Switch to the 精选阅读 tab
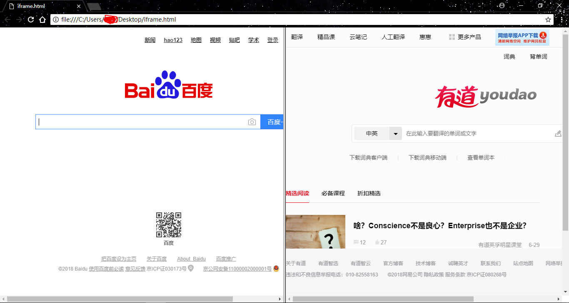Image resolution: width=569 pixels, height=303 pixels. (x=297, y=193)
